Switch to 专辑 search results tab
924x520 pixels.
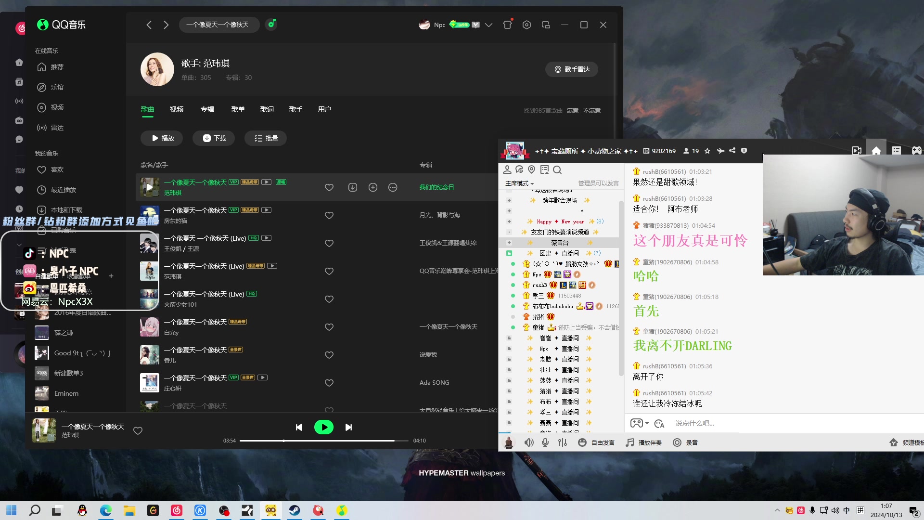pos(207,109)
